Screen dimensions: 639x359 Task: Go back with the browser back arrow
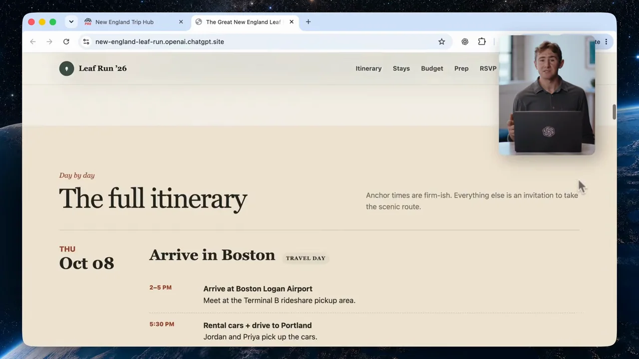pyautogui.click(x=33, y=42)
